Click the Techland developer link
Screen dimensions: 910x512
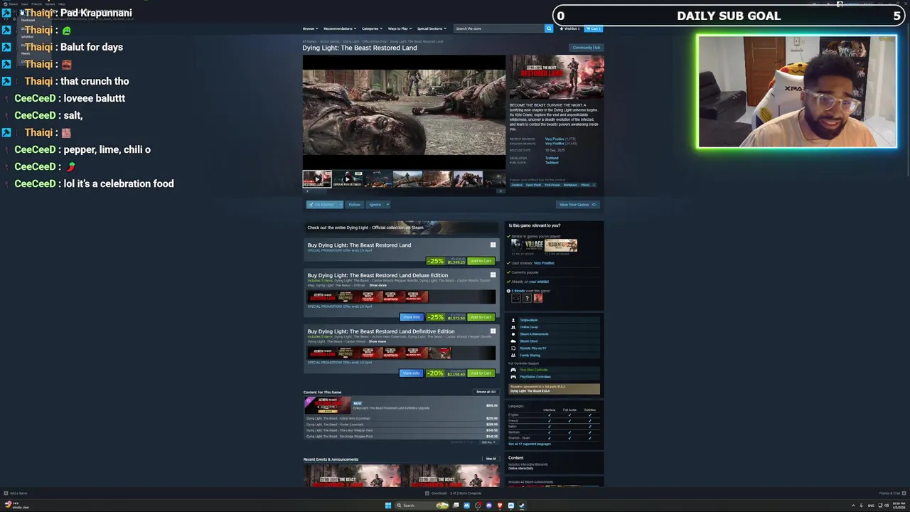click(x=552, y=158)
